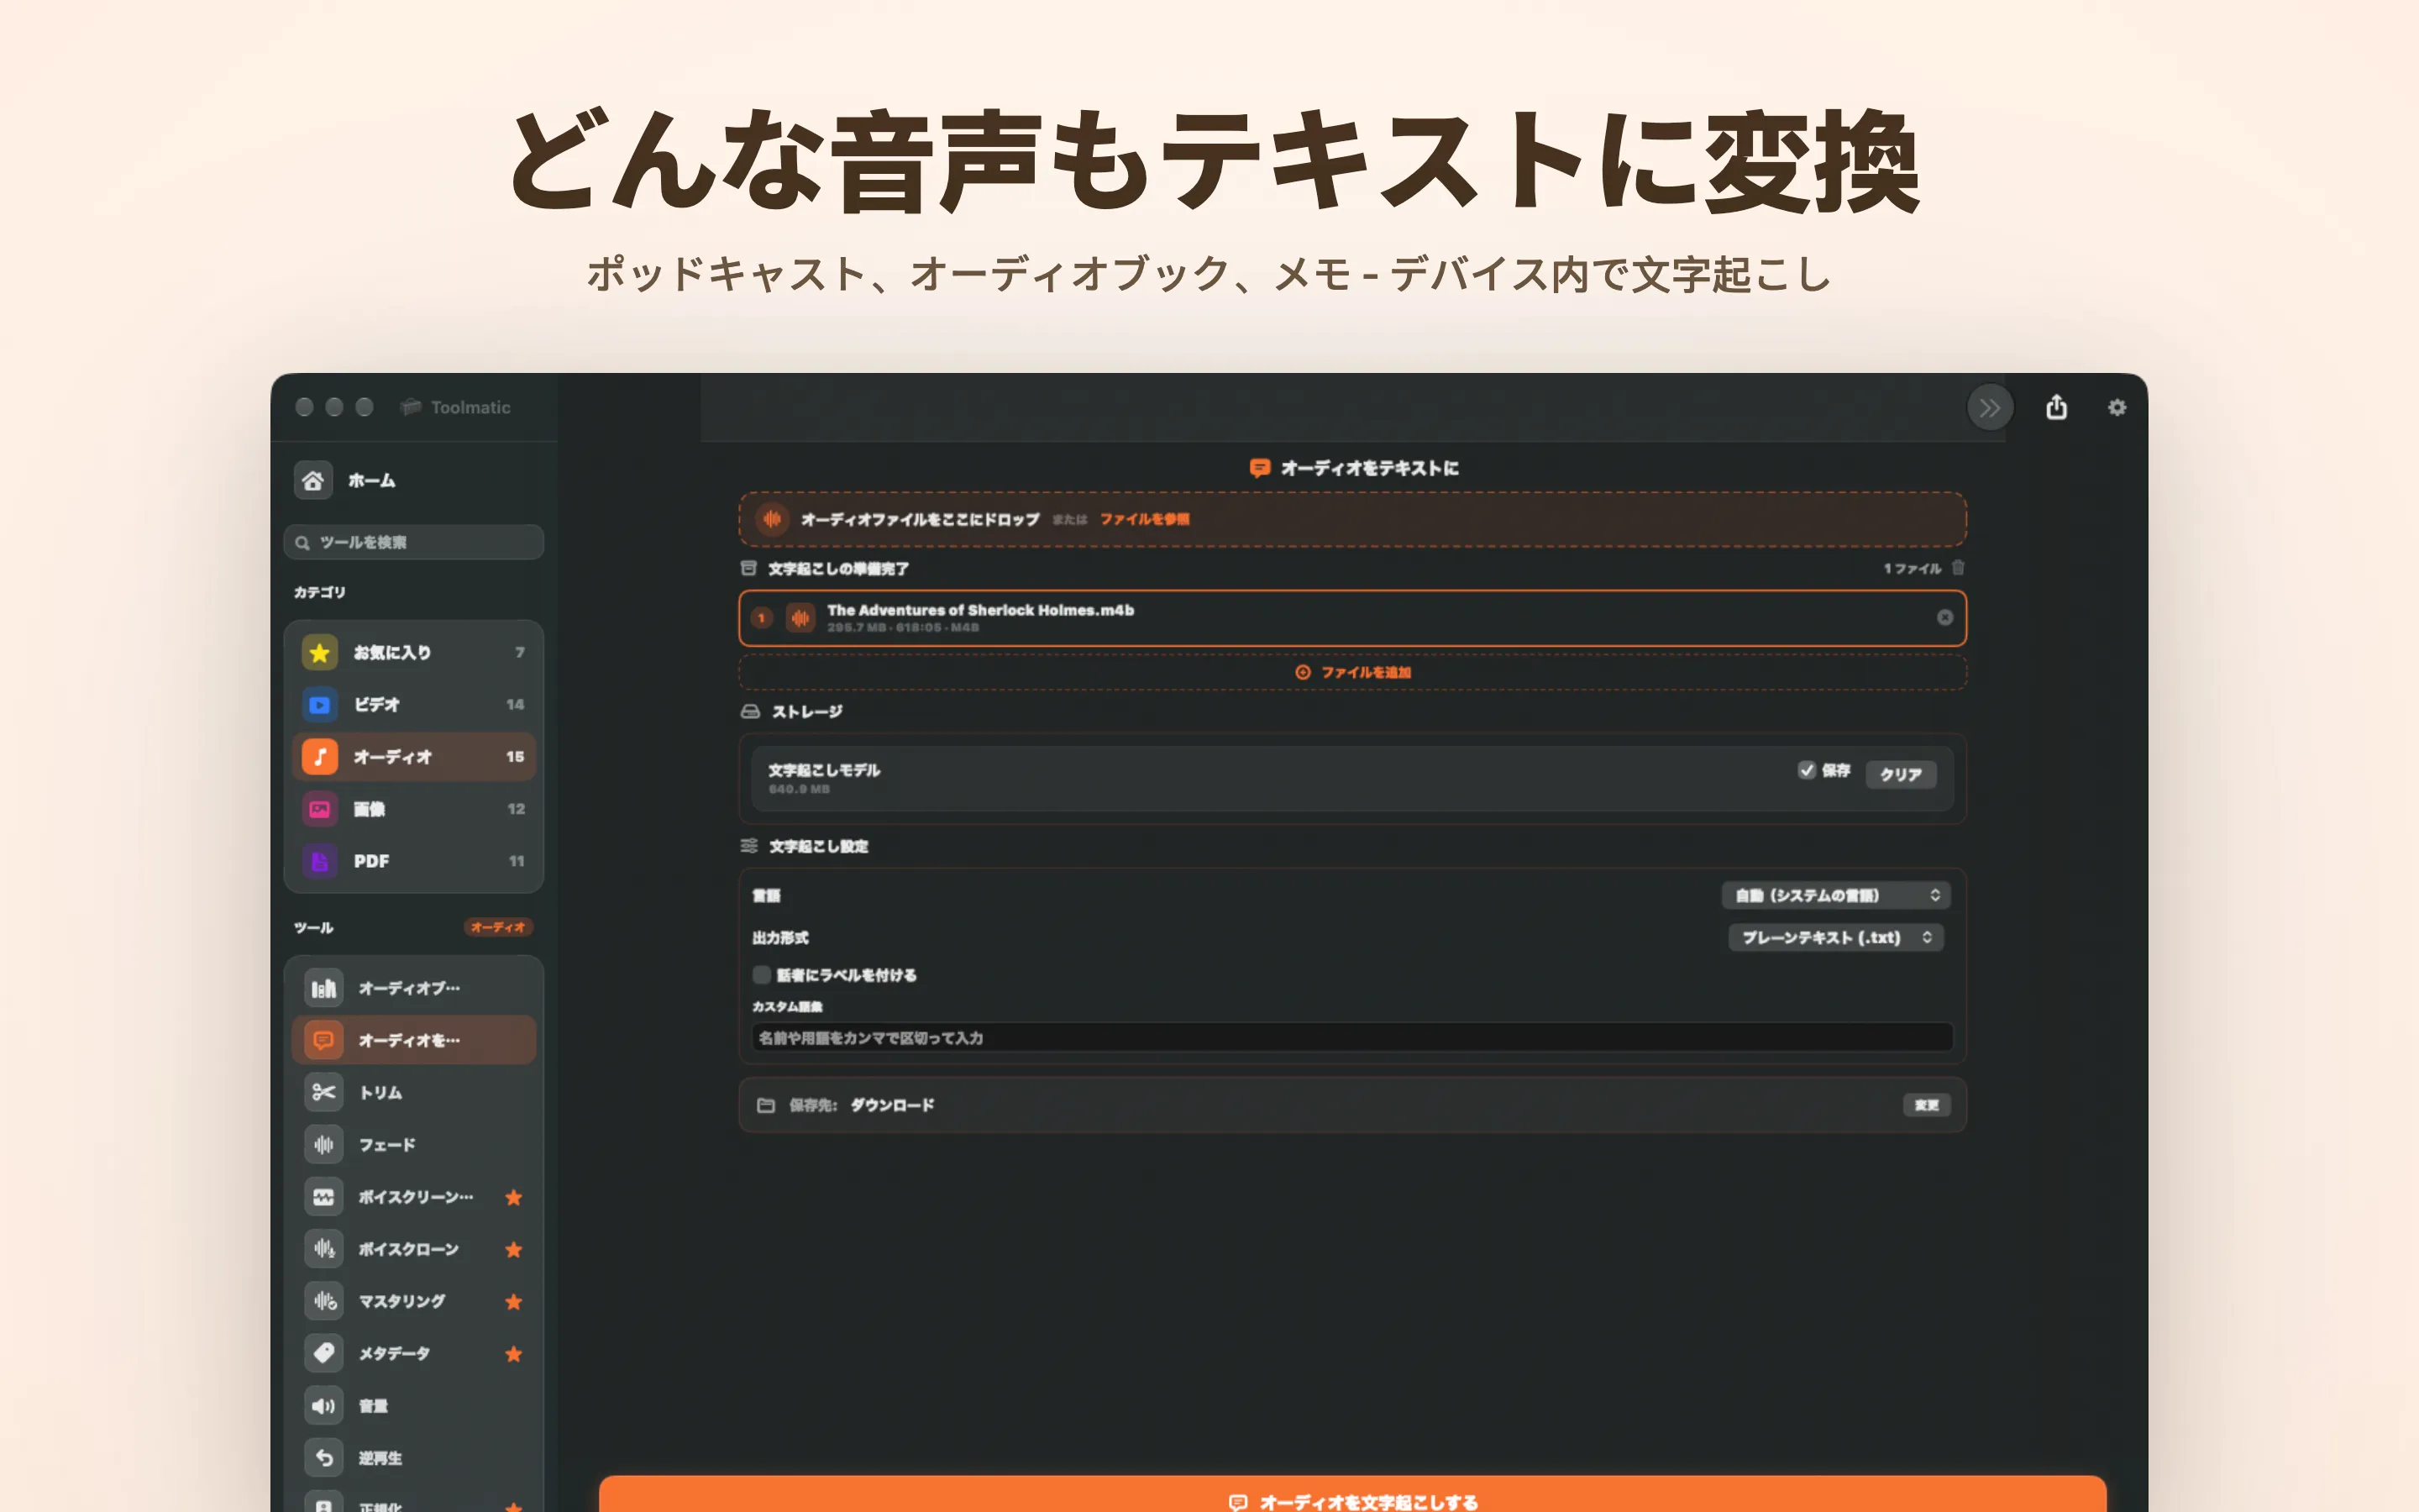
Task: Open the language dropdown 自動 (システムの言語)
Action: pyautogui.click(x=1835, y=895)
